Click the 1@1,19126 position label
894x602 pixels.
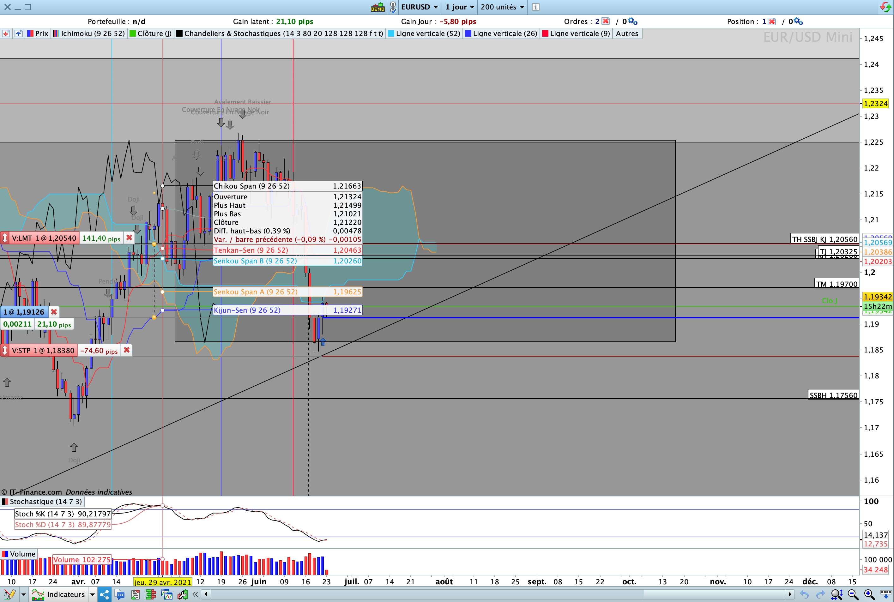tap(24, 312)
